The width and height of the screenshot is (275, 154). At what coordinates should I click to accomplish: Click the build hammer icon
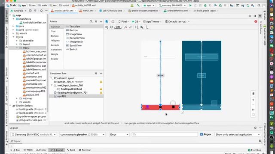[138, 6]
